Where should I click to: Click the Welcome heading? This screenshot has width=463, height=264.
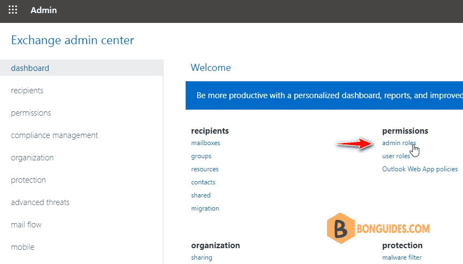(211, 68)
